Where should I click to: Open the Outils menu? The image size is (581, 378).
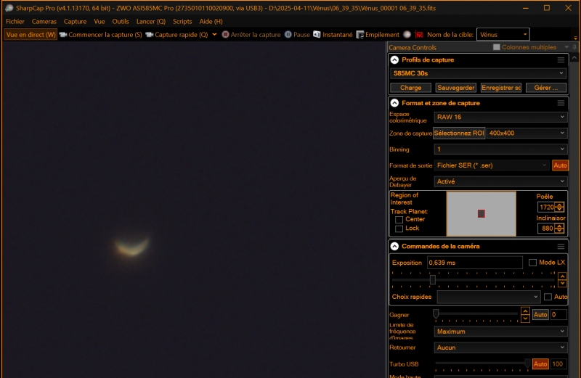121,22
